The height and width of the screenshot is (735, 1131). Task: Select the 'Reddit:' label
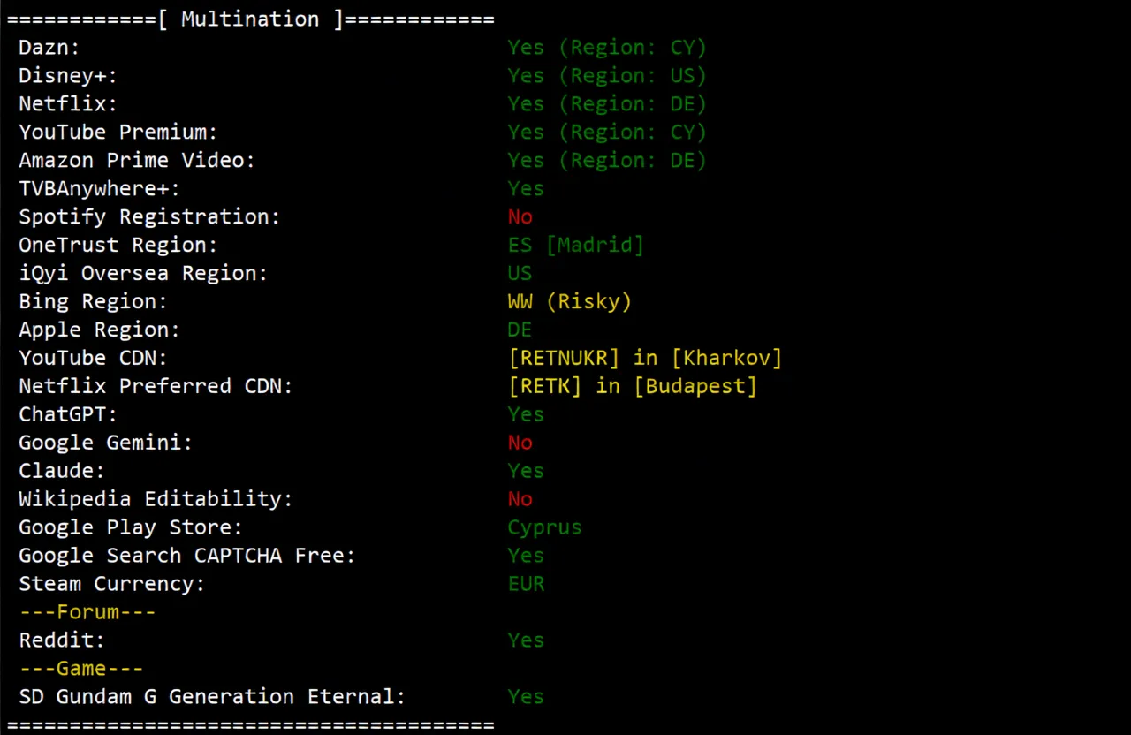pyautogui.click(x=62, y=641)
